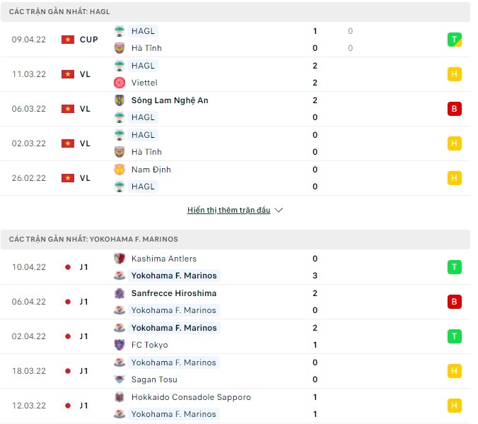This screenshot has height=424, width=478.
Task: Expand more matches with the chevron arrow
Action: click(x=279, y=210)
